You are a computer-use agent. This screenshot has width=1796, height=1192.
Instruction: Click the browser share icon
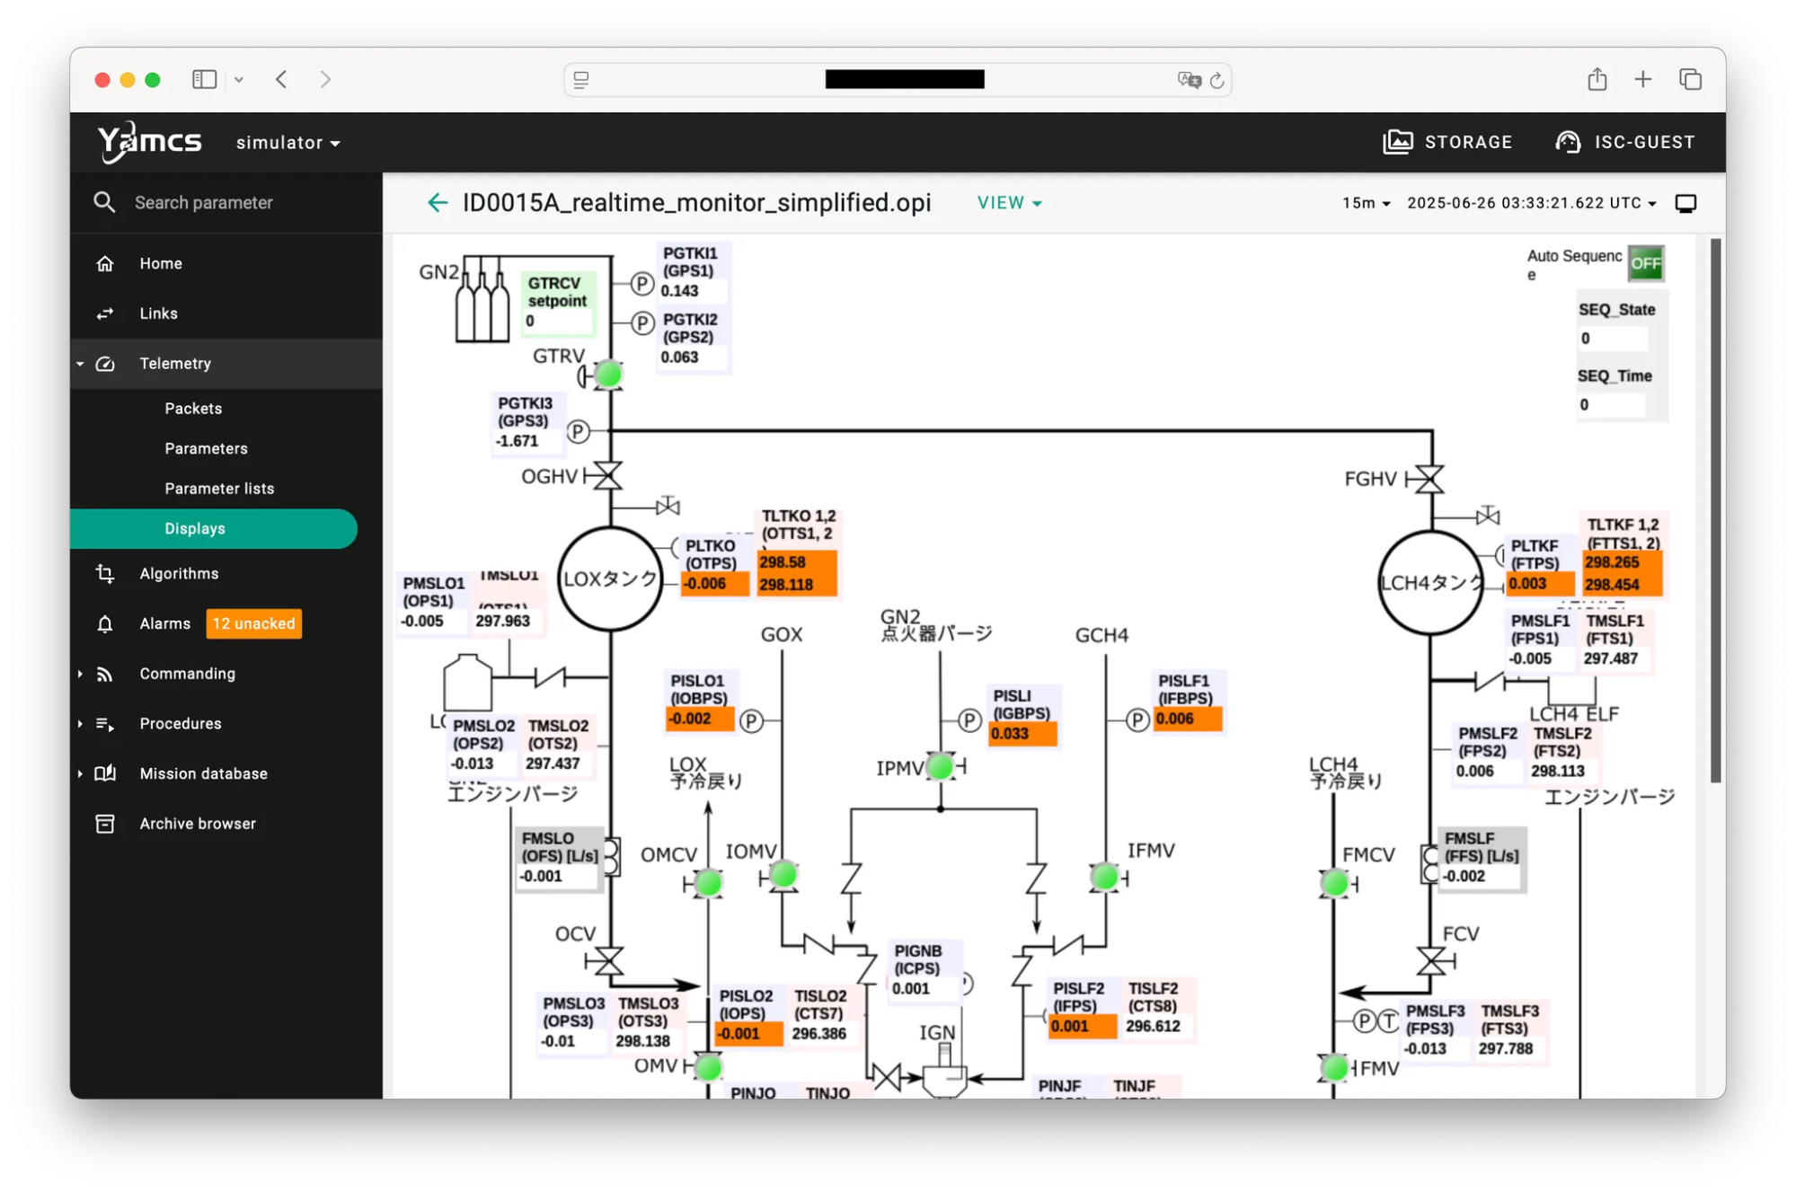1597,79
